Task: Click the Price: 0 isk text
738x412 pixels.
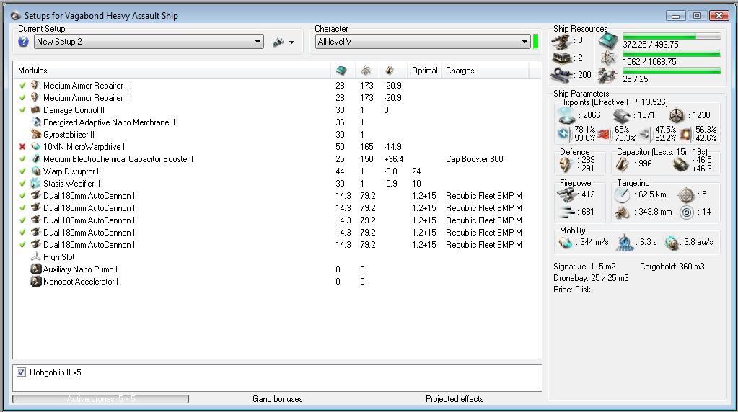Action: [x=572, y=290]
